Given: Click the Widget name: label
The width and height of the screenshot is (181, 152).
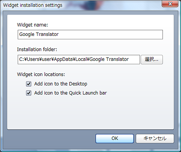Looking at the screenshot, I should pos(33,25).
